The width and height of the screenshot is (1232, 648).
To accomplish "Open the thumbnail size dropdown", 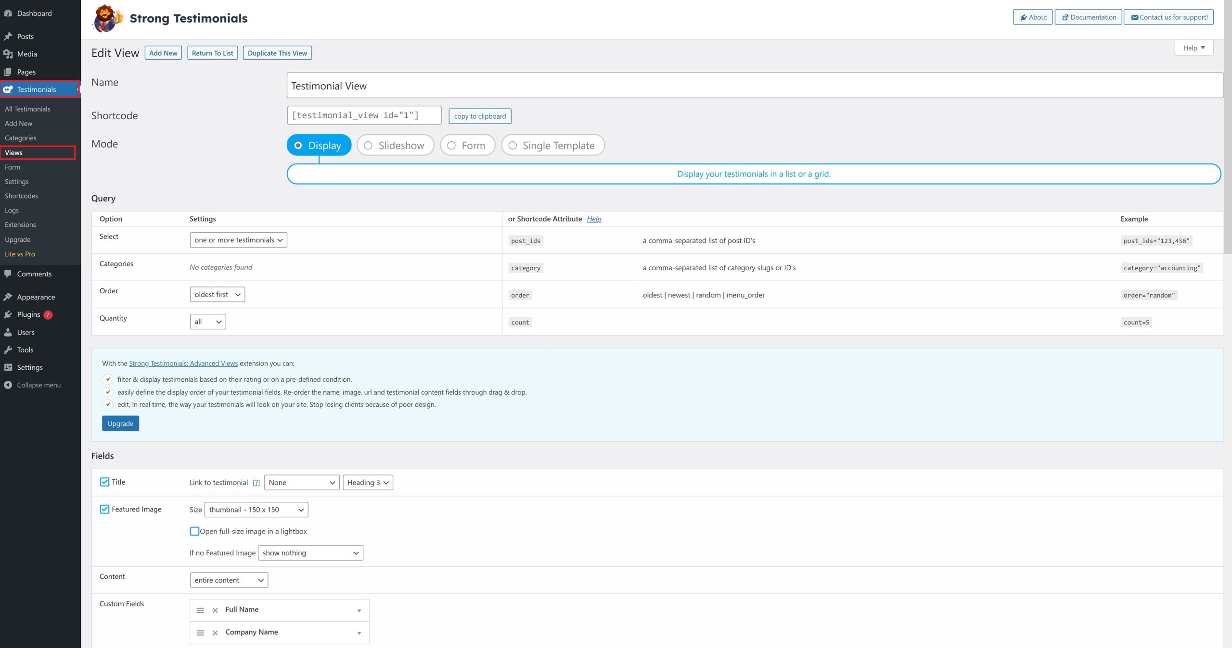I will 256,510.
